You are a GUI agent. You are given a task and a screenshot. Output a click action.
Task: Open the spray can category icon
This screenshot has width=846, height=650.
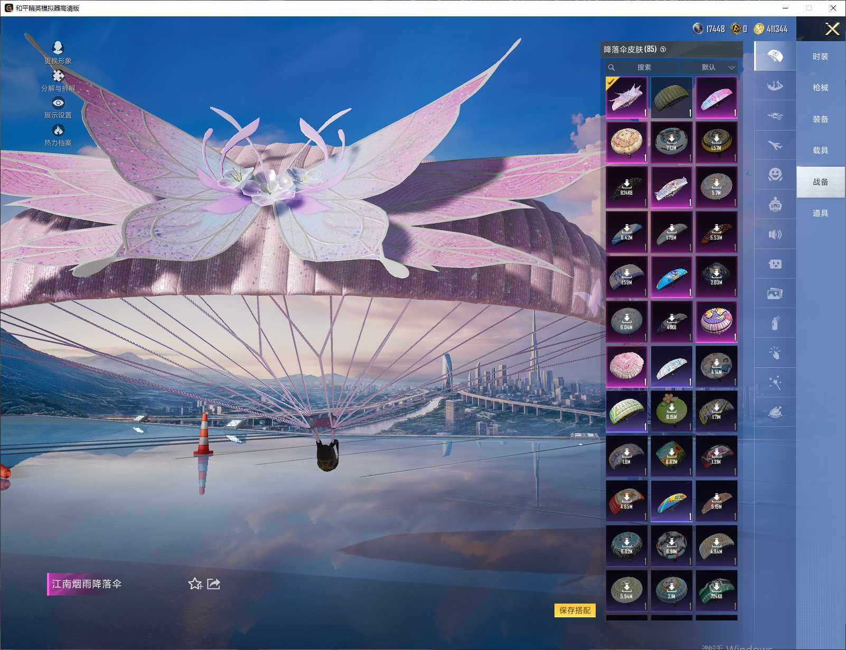click(x=775, y=323)
